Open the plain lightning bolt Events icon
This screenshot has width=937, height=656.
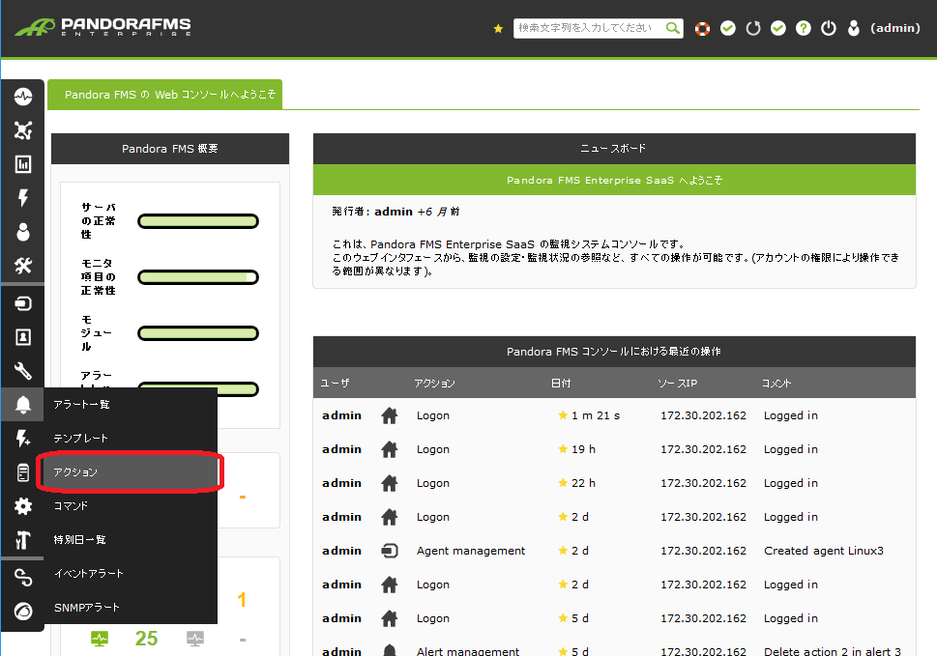(x=22, y=198)
